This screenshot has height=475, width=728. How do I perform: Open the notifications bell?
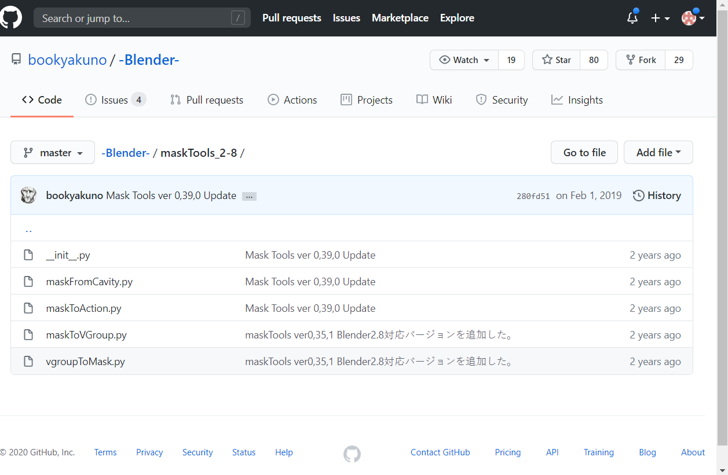pyautogui.click(x=632, y=18)
